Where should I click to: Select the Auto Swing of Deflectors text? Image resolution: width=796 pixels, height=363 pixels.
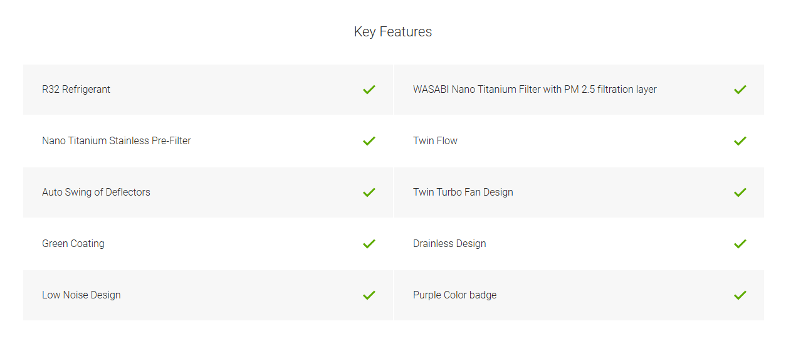[x=96, y=192]
